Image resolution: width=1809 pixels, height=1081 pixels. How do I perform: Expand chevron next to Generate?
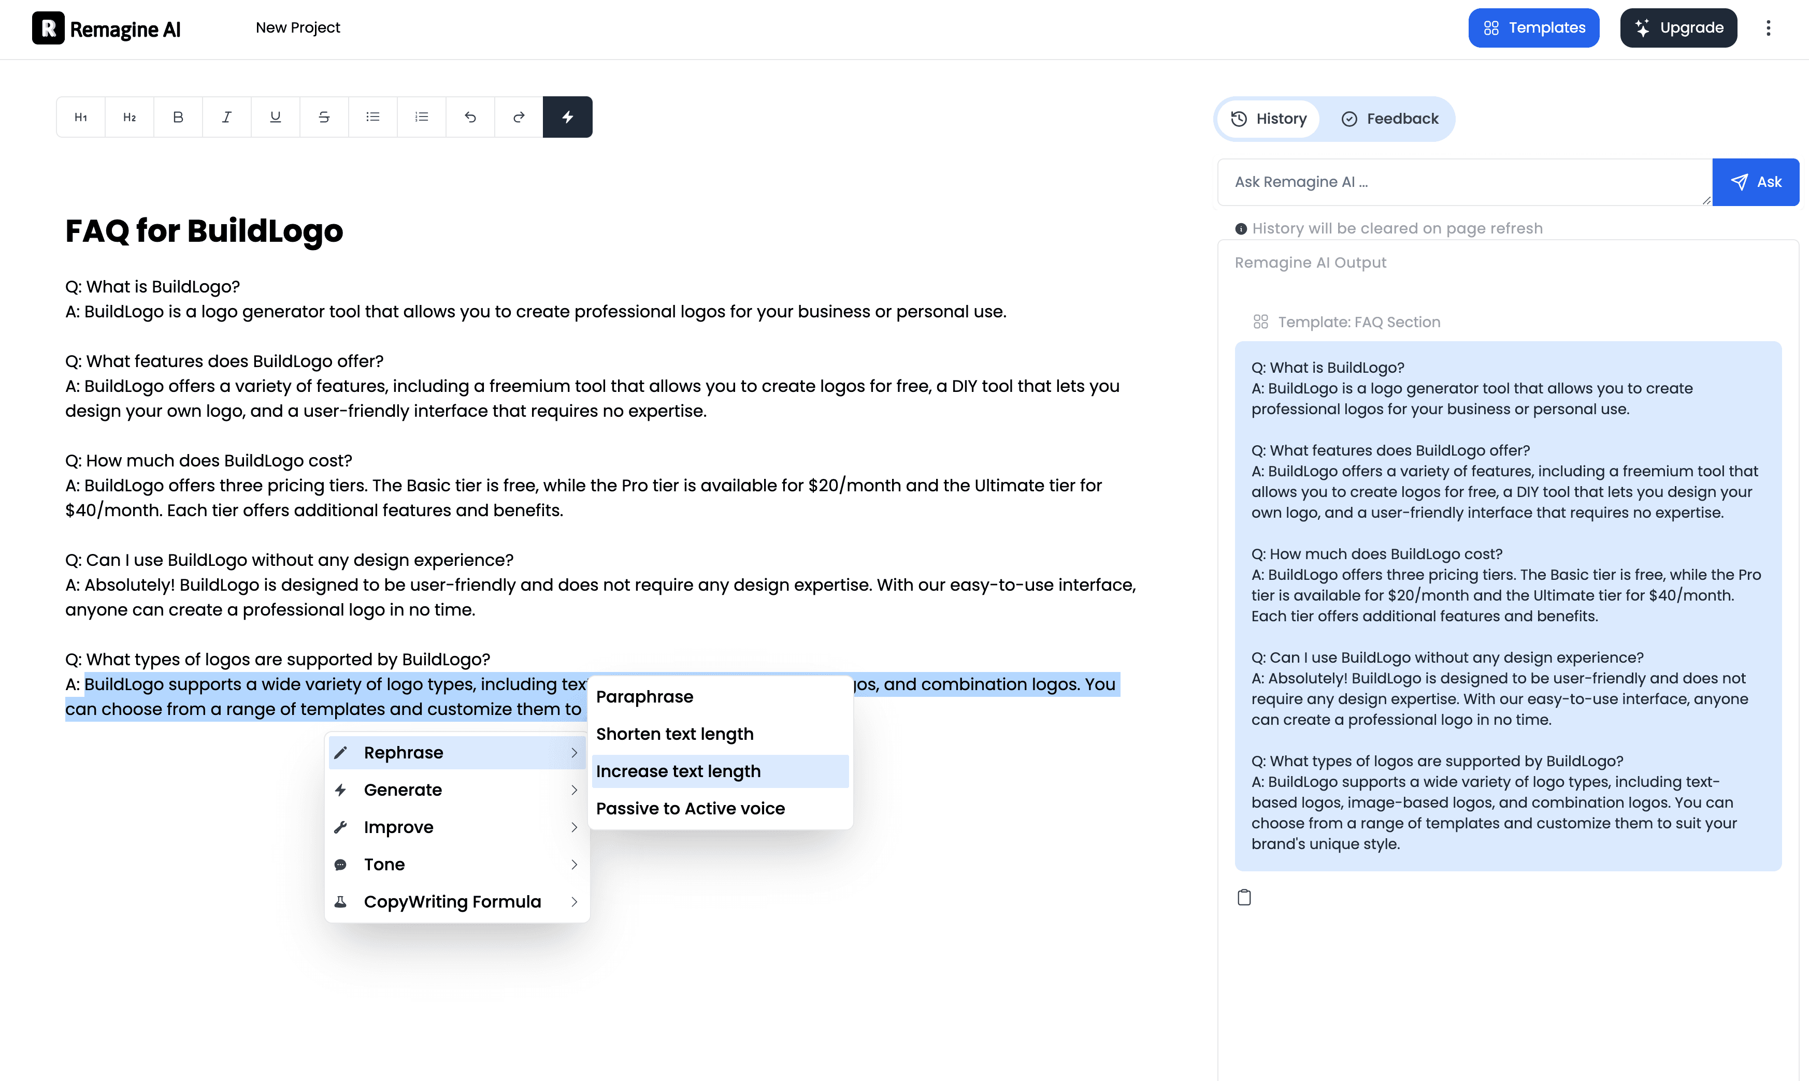point(575,791)
